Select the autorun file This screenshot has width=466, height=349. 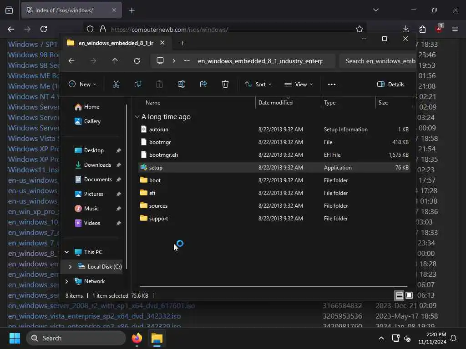[274, 130]
